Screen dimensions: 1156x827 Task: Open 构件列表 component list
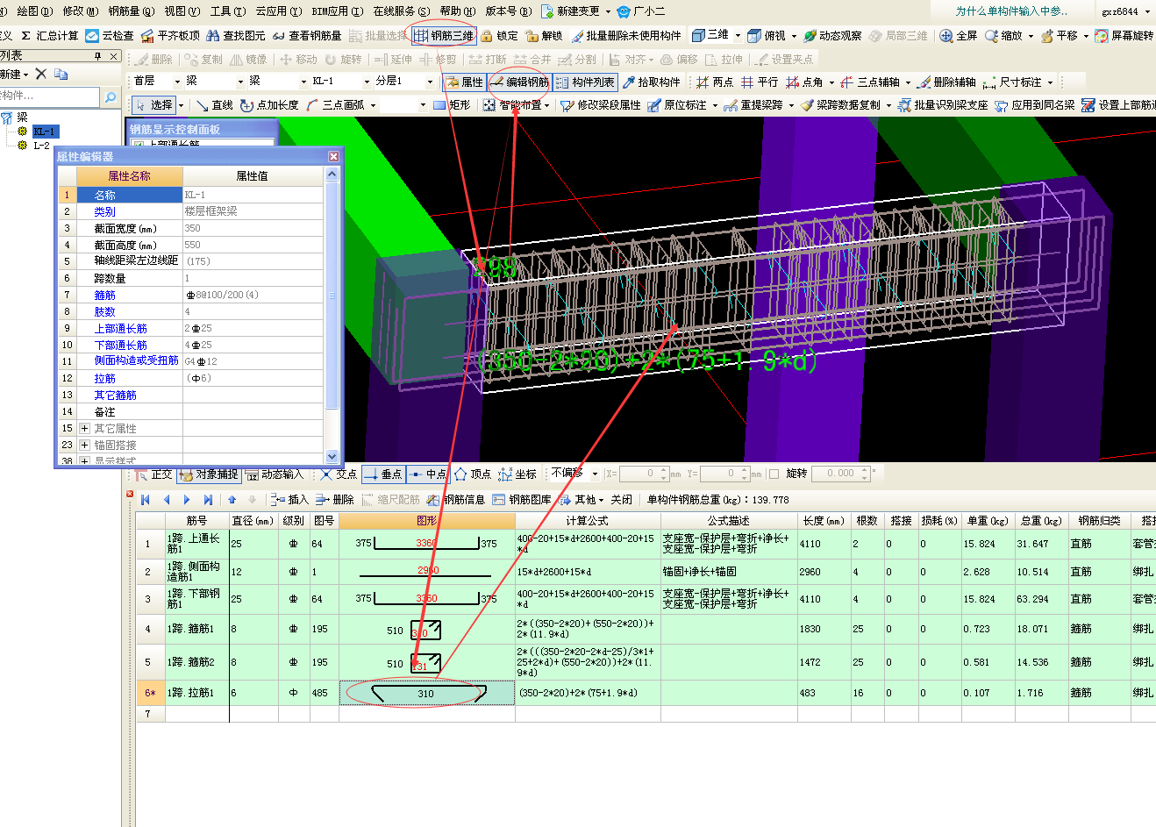tap(585, 82)
